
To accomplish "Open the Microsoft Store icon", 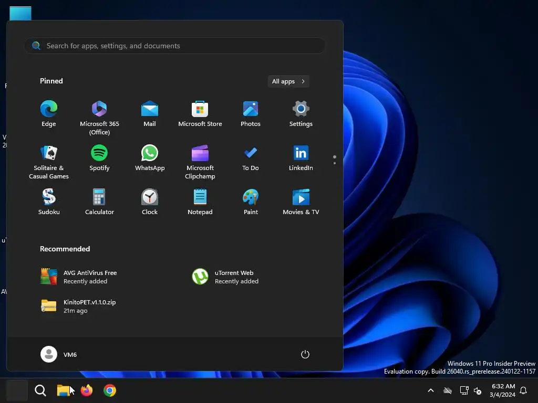I will pos(200,114).
